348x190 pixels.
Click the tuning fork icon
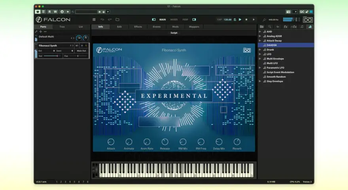tap(264, 19)
